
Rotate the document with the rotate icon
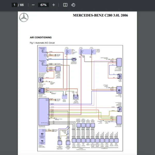pyautogui.click(x=73, y=5)
